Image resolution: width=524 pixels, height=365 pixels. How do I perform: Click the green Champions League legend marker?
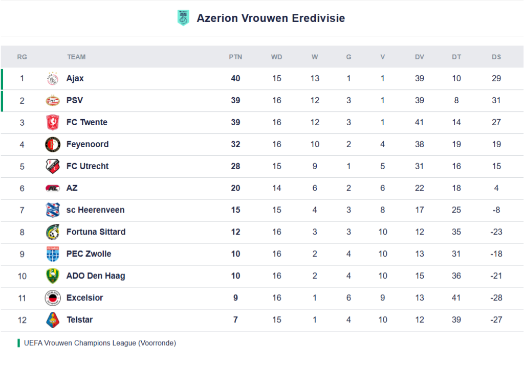click(19, 343)
